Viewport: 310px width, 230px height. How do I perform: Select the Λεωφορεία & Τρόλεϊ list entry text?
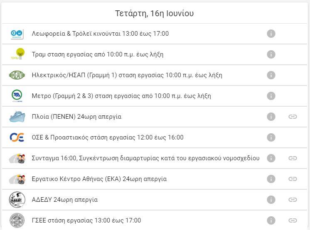(100, 34)
